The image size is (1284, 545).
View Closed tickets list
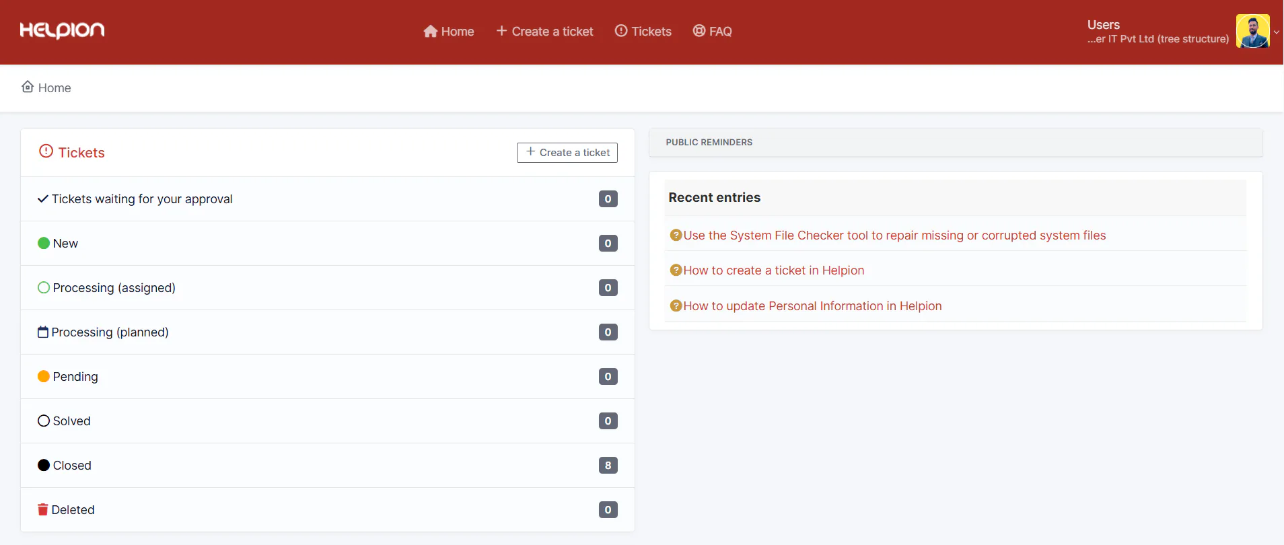click(328, 466)
